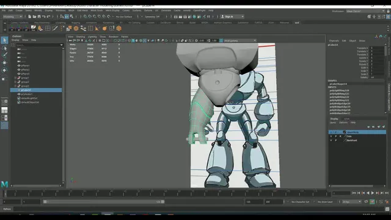This screenshot has width=391, height=220.
Task: Open the sRGB gamma color space dropdown
Action: tap(240, 40)
